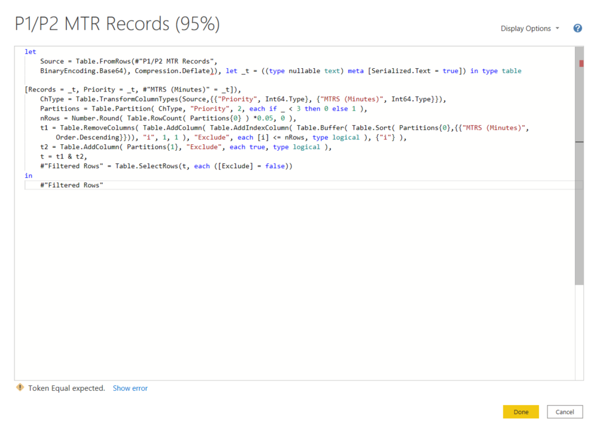Click the warning triangle icon near Token Equal expected

pos(20,388)
